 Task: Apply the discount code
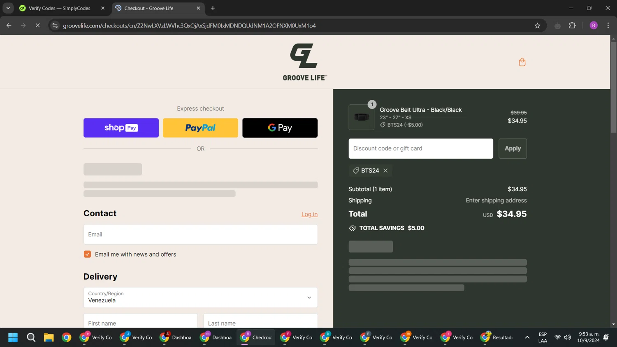click(x=513, y=148)
